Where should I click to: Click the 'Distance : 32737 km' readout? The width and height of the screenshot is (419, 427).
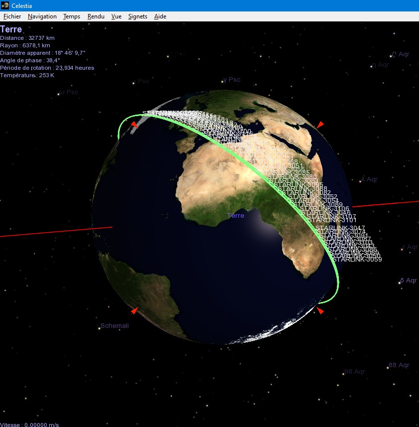point(27,38)
